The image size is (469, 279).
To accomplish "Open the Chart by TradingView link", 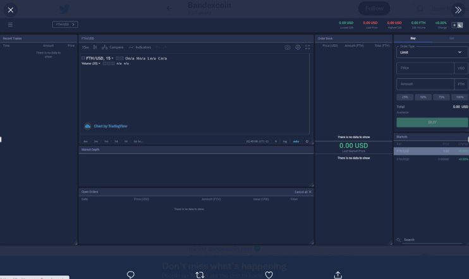I will point(111,126).
